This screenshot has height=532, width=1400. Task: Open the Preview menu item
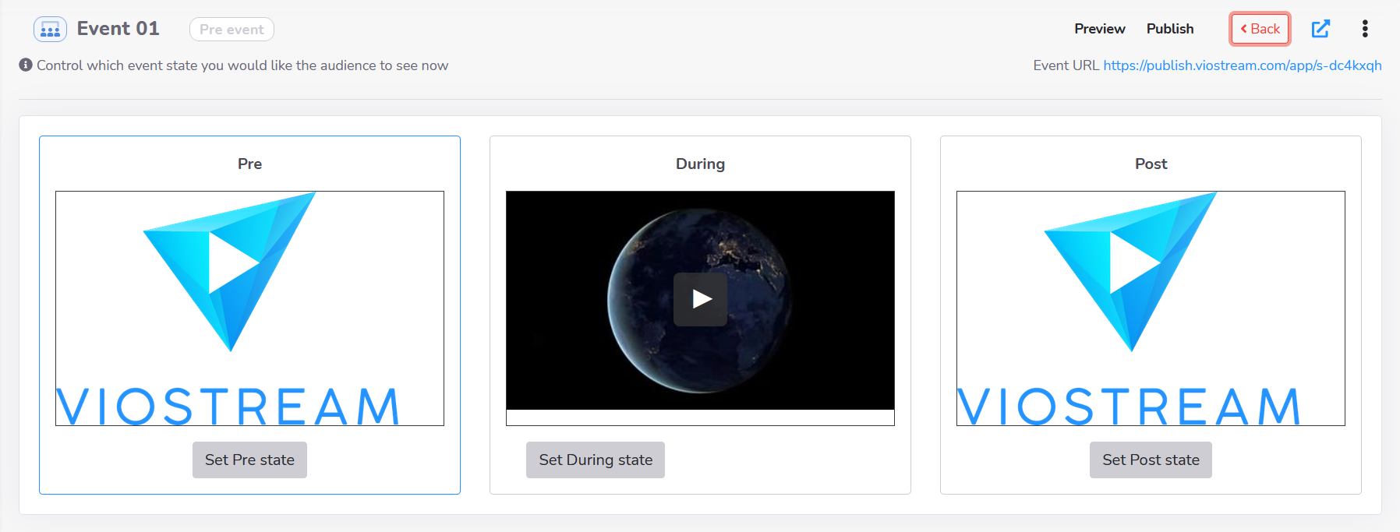click(x=1099, y=29)
